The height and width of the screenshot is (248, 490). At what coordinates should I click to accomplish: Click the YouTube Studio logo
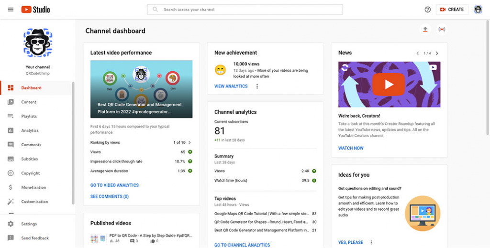pos(35,10)
